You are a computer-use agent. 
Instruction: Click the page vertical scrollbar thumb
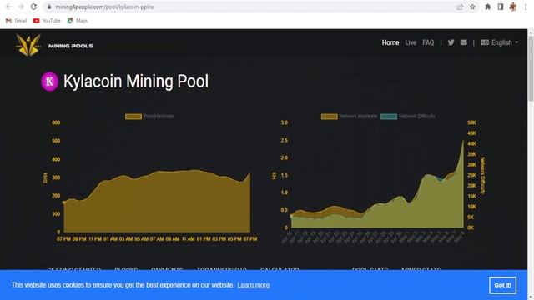click(x=531, y=68)
